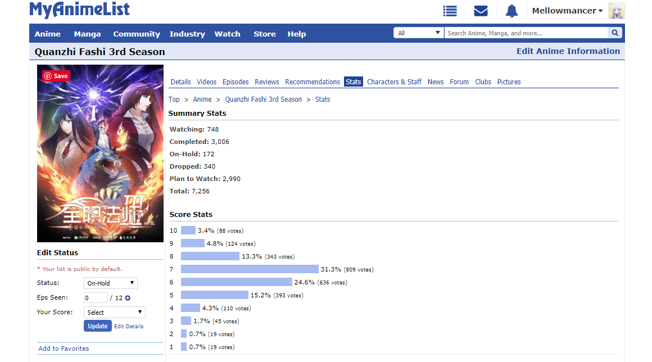This screenshot has height=362, width=652.
Task: Open the Status dropdown showing On-Hold
Action: point(110,283)
